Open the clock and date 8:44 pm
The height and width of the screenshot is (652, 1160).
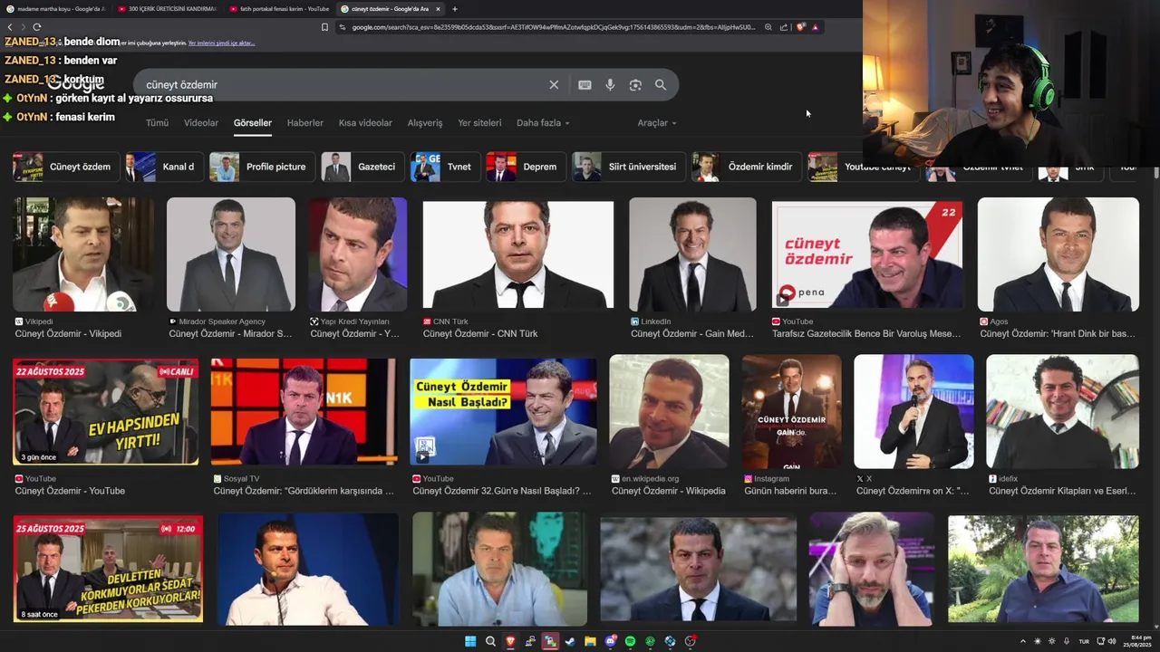click(1137, 641)
